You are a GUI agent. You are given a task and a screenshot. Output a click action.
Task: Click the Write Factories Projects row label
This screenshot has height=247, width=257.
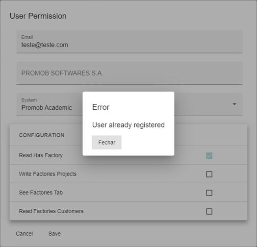click(x=48, y=174)
